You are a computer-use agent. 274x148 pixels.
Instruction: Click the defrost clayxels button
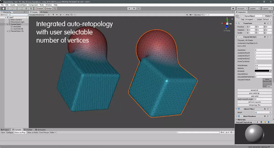click(254, 102)
